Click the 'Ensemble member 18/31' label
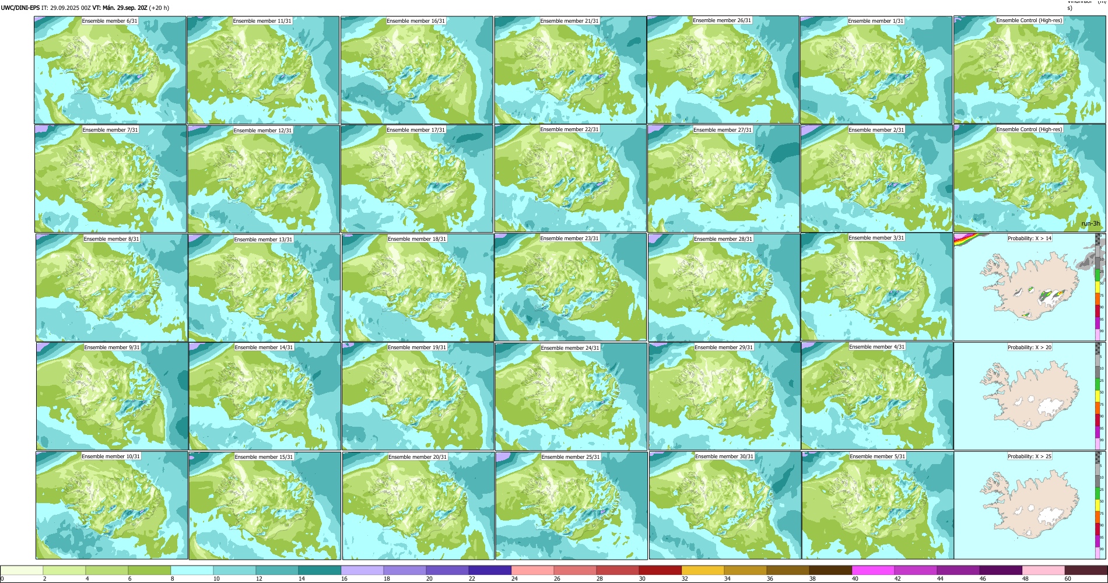The width and height of the screenshot is (1108, 583). tap(417, 239)
